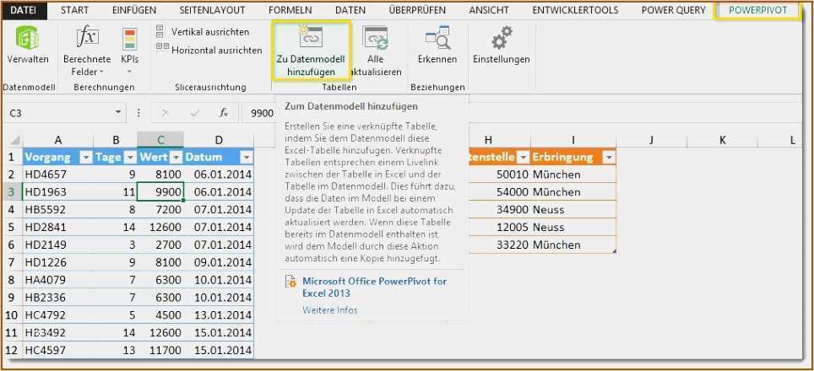Click the Berechnete Felder fx icon

pyautogui.click(x=87, y=38)
